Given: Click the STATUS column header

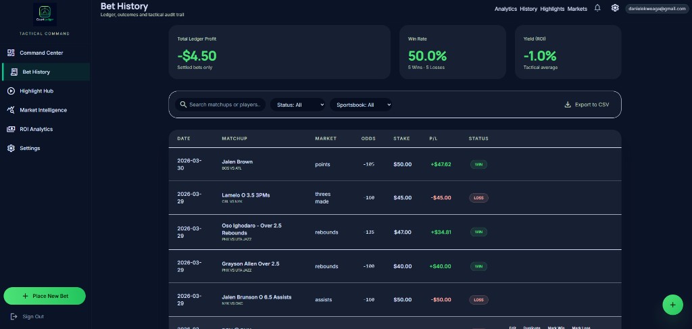Looking at the screenshot, I should (478, 138).
